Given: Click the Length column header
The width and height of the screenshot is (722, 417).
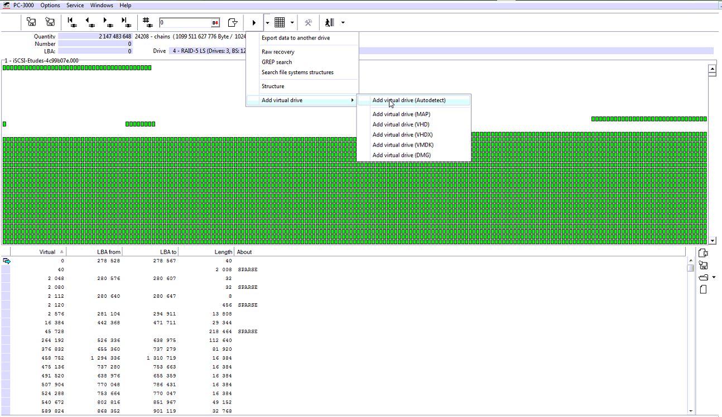Looking at the screenshot, I should click(x=206, y=252).
